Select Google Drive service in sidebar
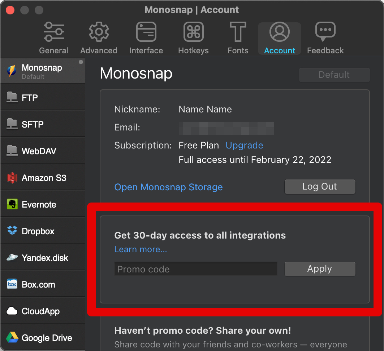 pos(43,338)
